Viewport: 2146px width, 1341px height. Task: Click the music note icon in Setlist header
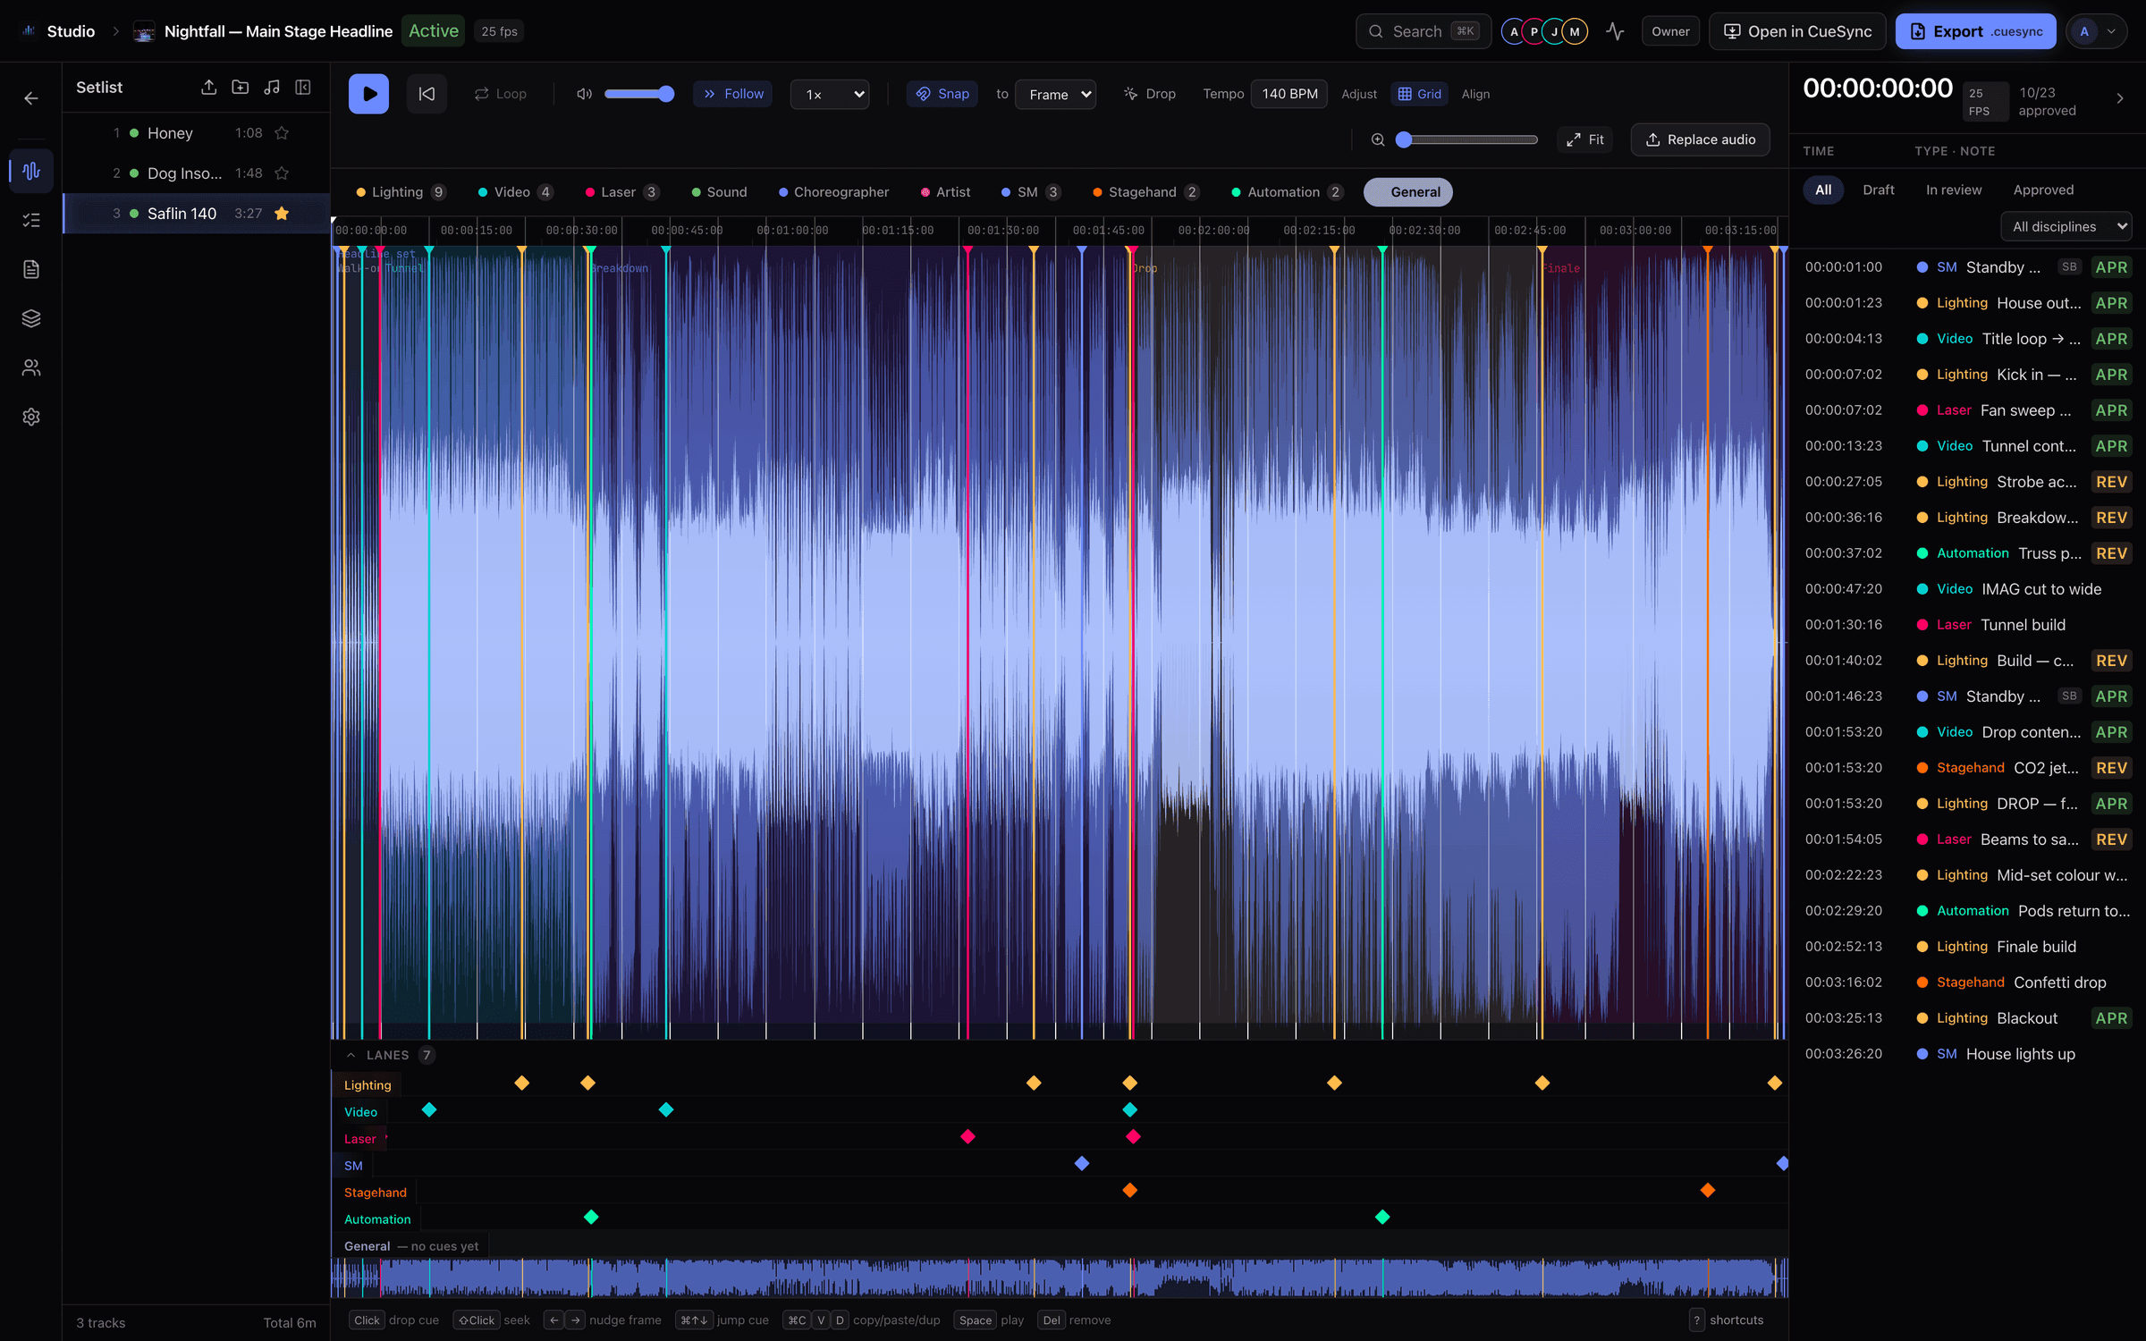tap(272, 87)
